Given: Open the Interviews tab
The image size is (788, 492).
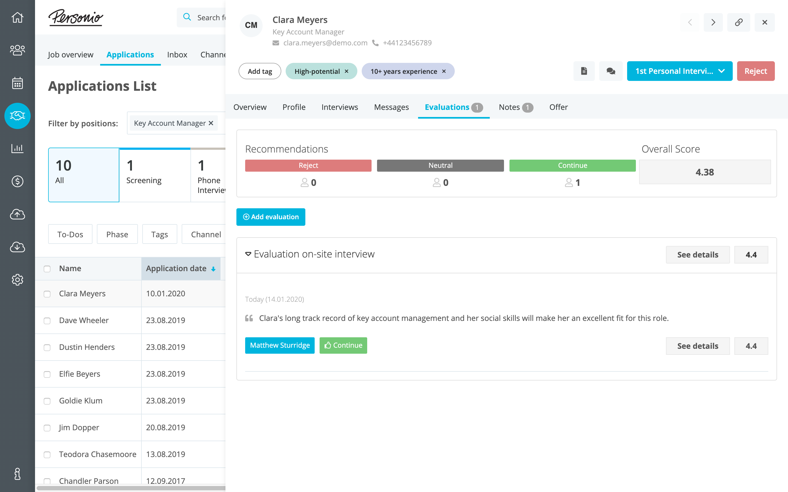Looking at the screenshot, I should 339,107.
